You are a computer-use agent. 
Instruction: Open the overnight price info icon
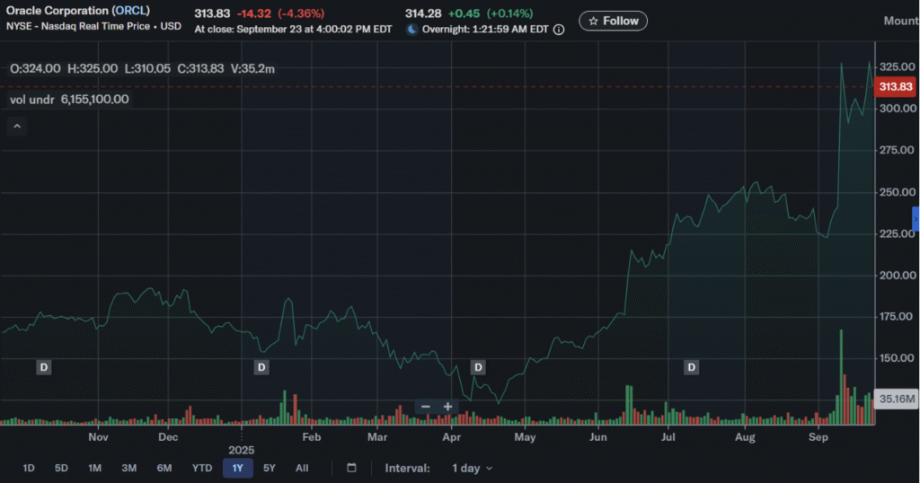pos(559,30)
